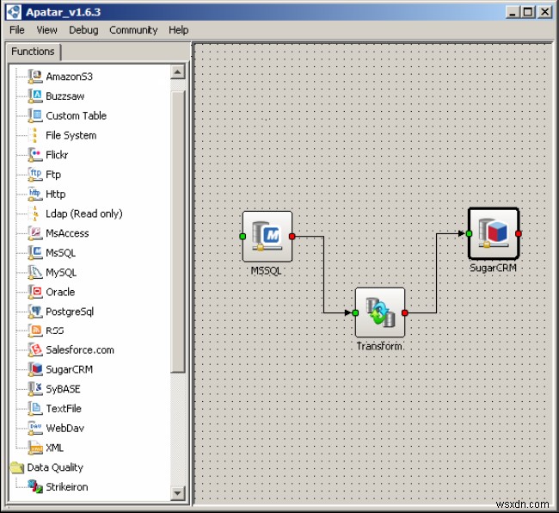The width and height of the screenshot is (559, 513).
Task: Collapse the Data Quality folder
Action: (16, 467)
